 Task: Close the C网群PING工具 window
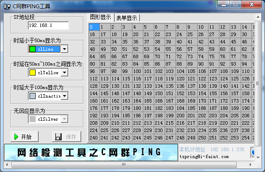252,5
